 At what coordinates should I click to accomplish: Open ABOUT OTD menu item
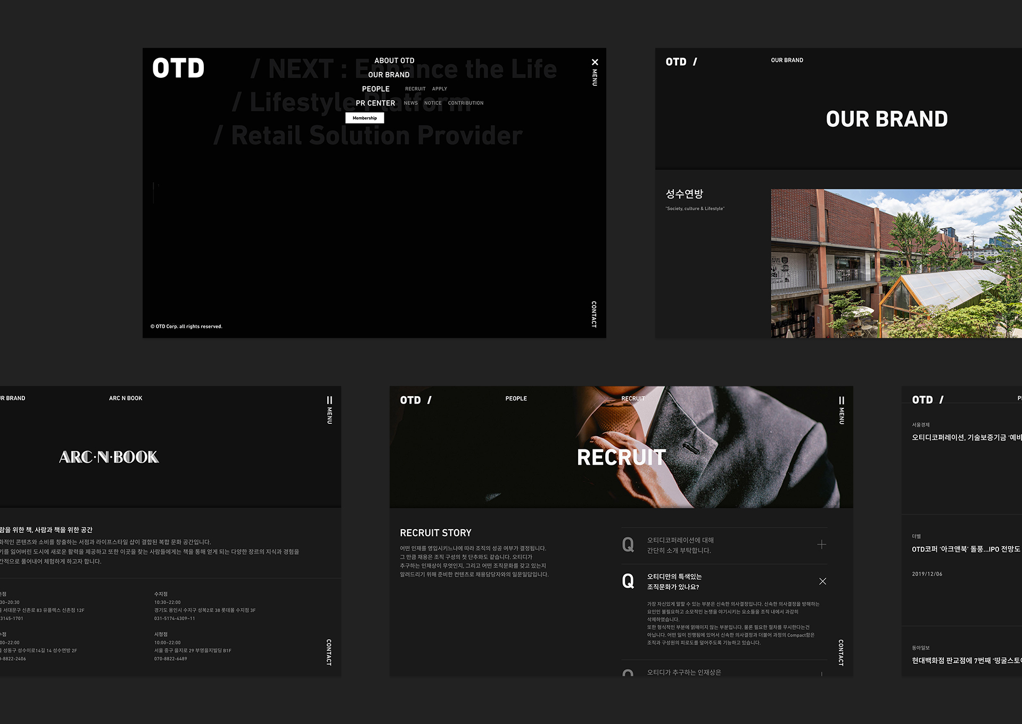pyautogui.click(x=394, y=61)
